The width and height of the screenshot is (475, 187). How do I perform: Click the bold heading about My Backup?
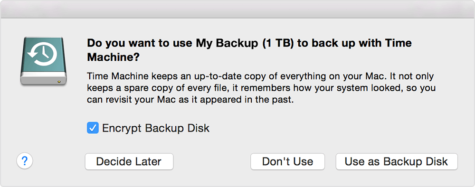(249, 50)
